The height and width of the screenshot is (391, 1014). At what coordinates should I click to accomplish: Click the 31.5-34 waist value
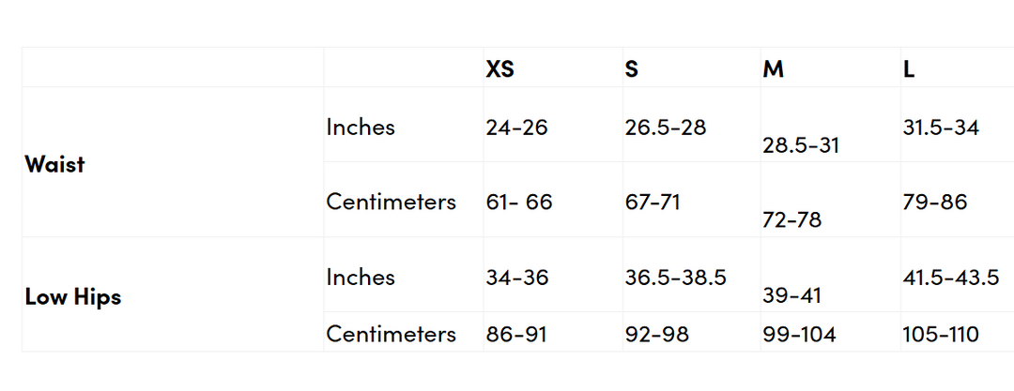point(941,127)
